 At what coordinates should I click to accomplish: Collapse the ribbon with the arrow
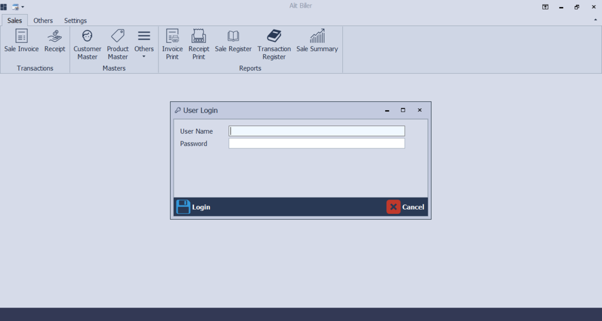pyautogui.click(x=596, y=19)
